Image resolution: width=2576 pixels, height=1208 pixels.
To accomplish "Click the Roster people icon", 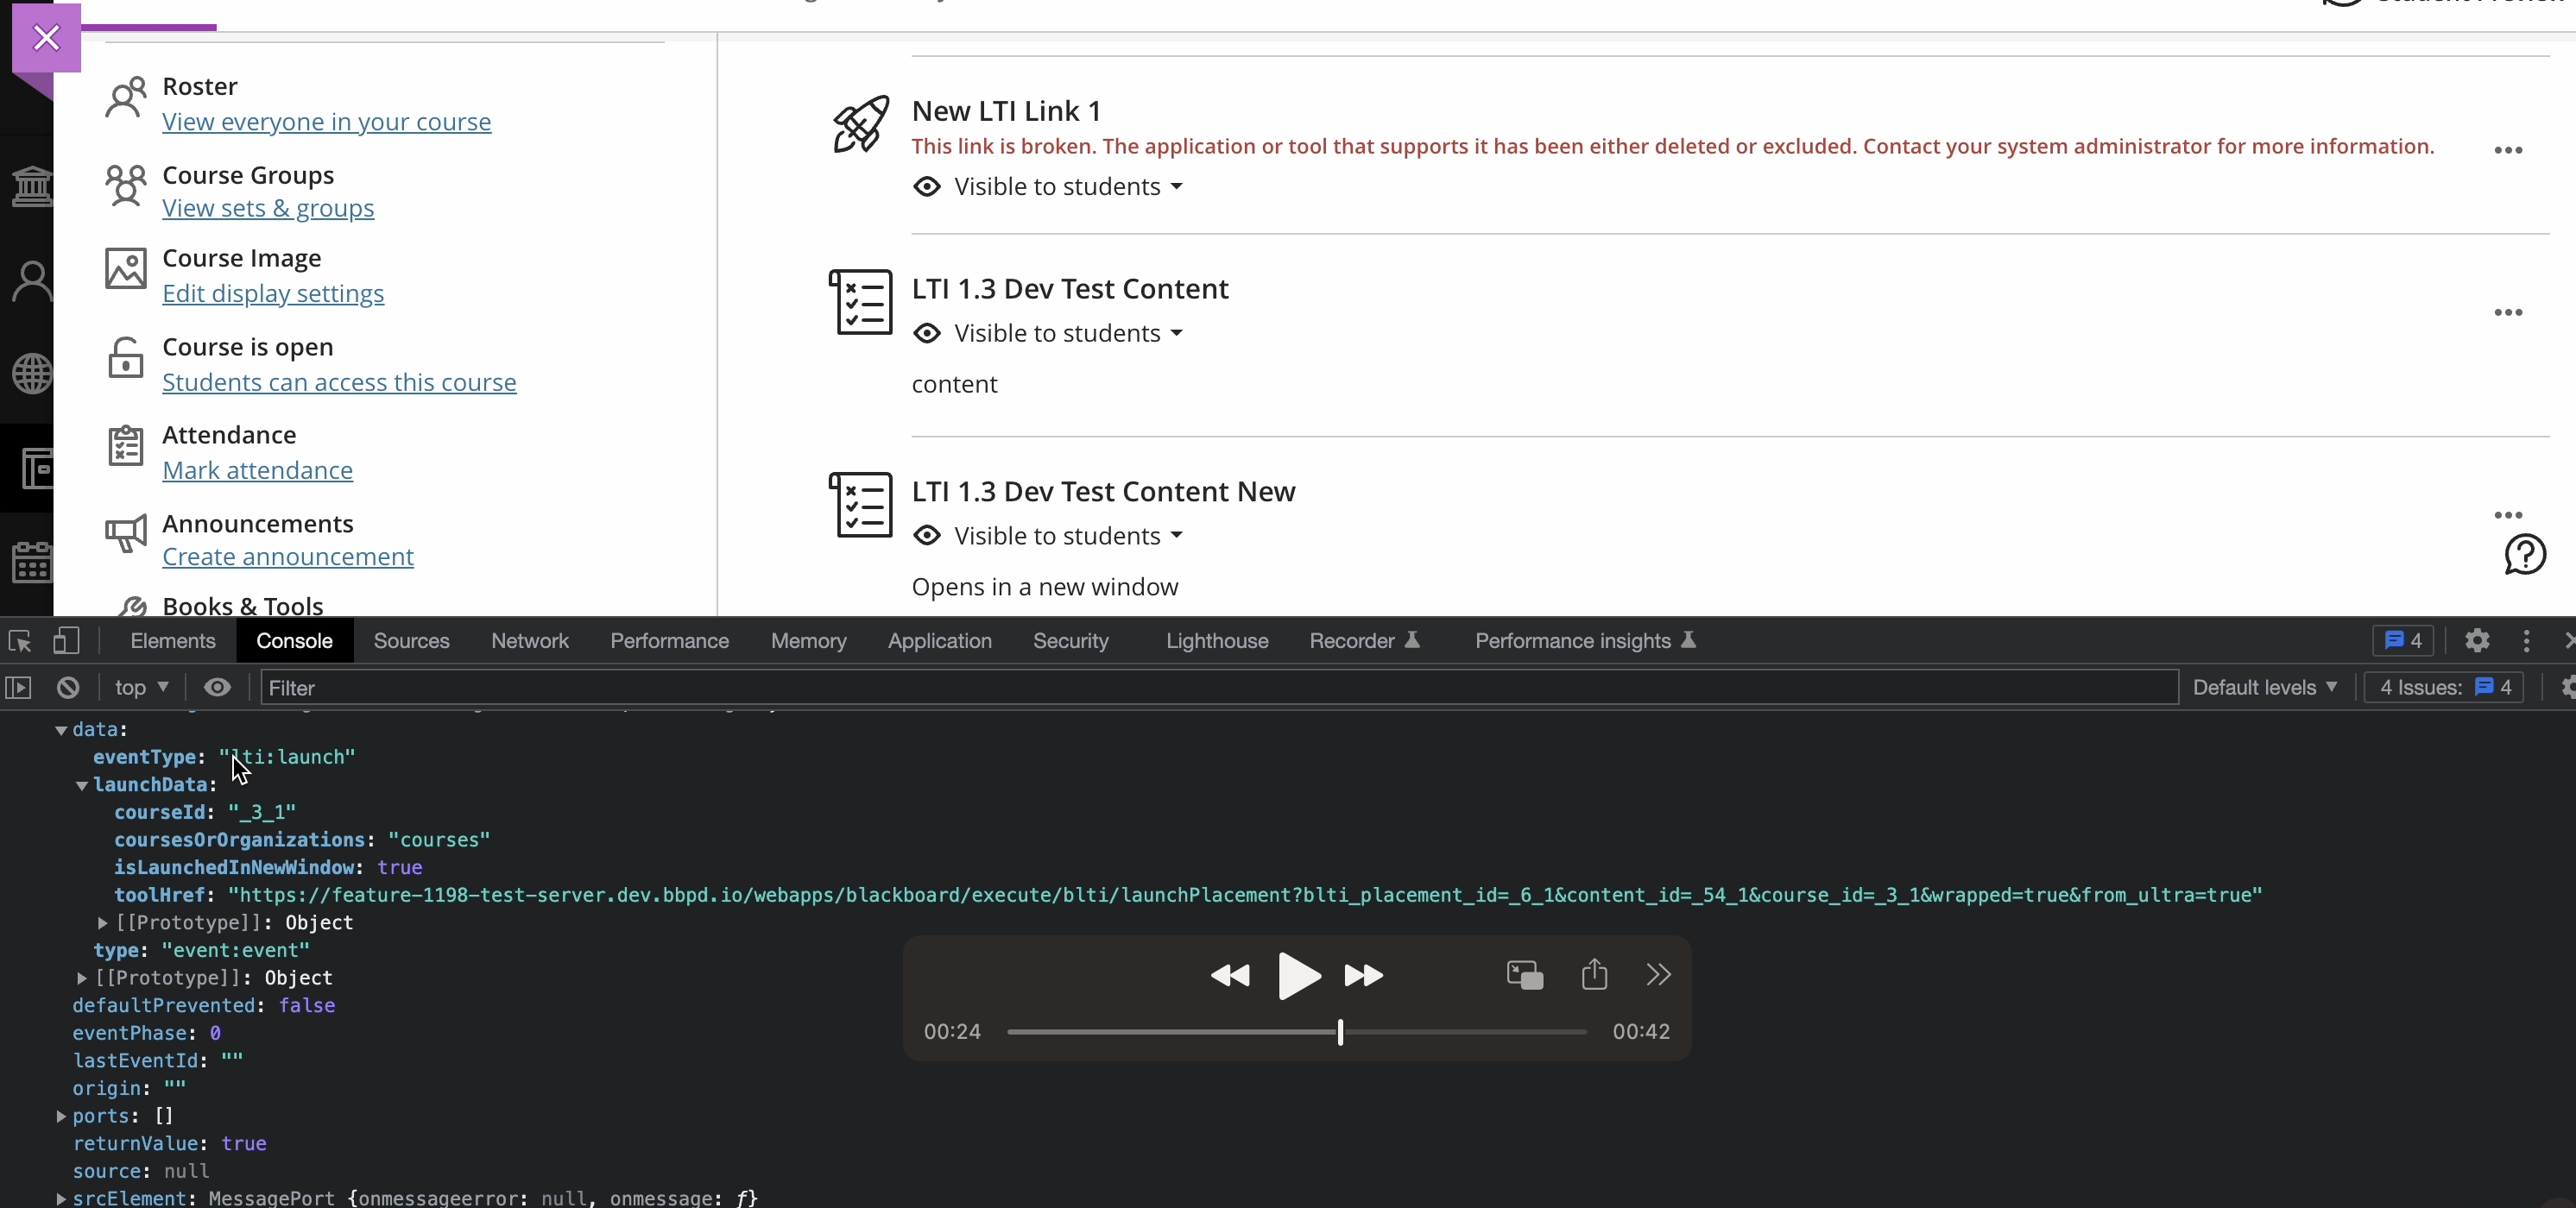I will 126,98.
